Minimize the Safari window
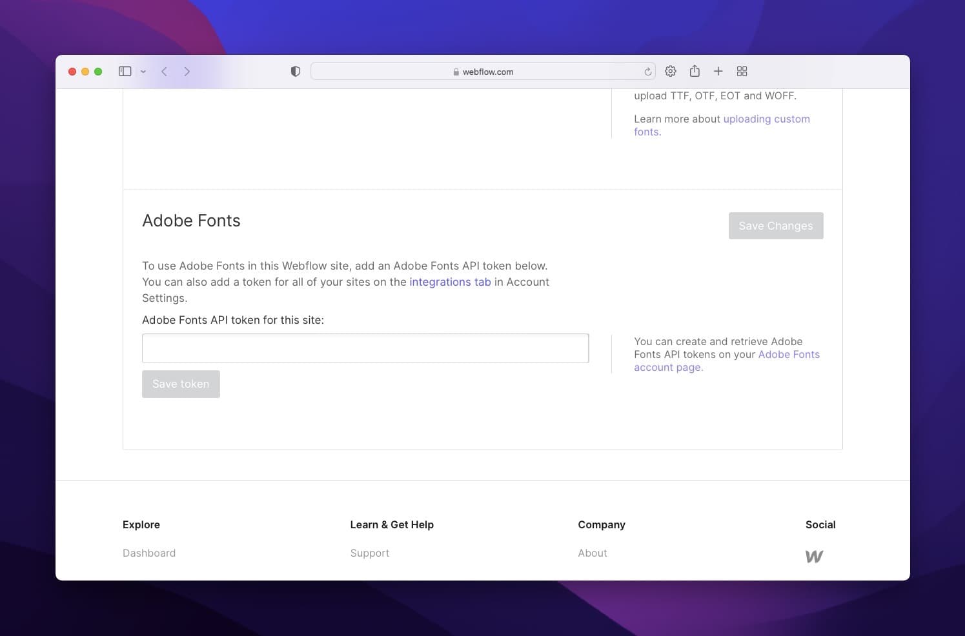This screenshot has width=965, height=636. click(x=85, y=72)
